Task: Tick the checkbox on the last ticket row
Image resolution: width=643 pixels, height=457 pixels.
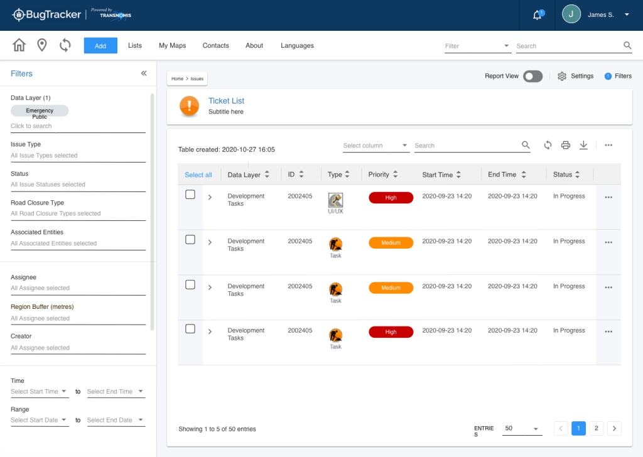Action: pyautogui.click(x=190, y=329)
